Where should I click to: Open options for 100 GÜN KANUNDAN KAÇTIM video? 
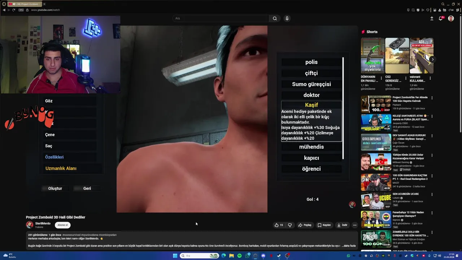click(432, 176)
